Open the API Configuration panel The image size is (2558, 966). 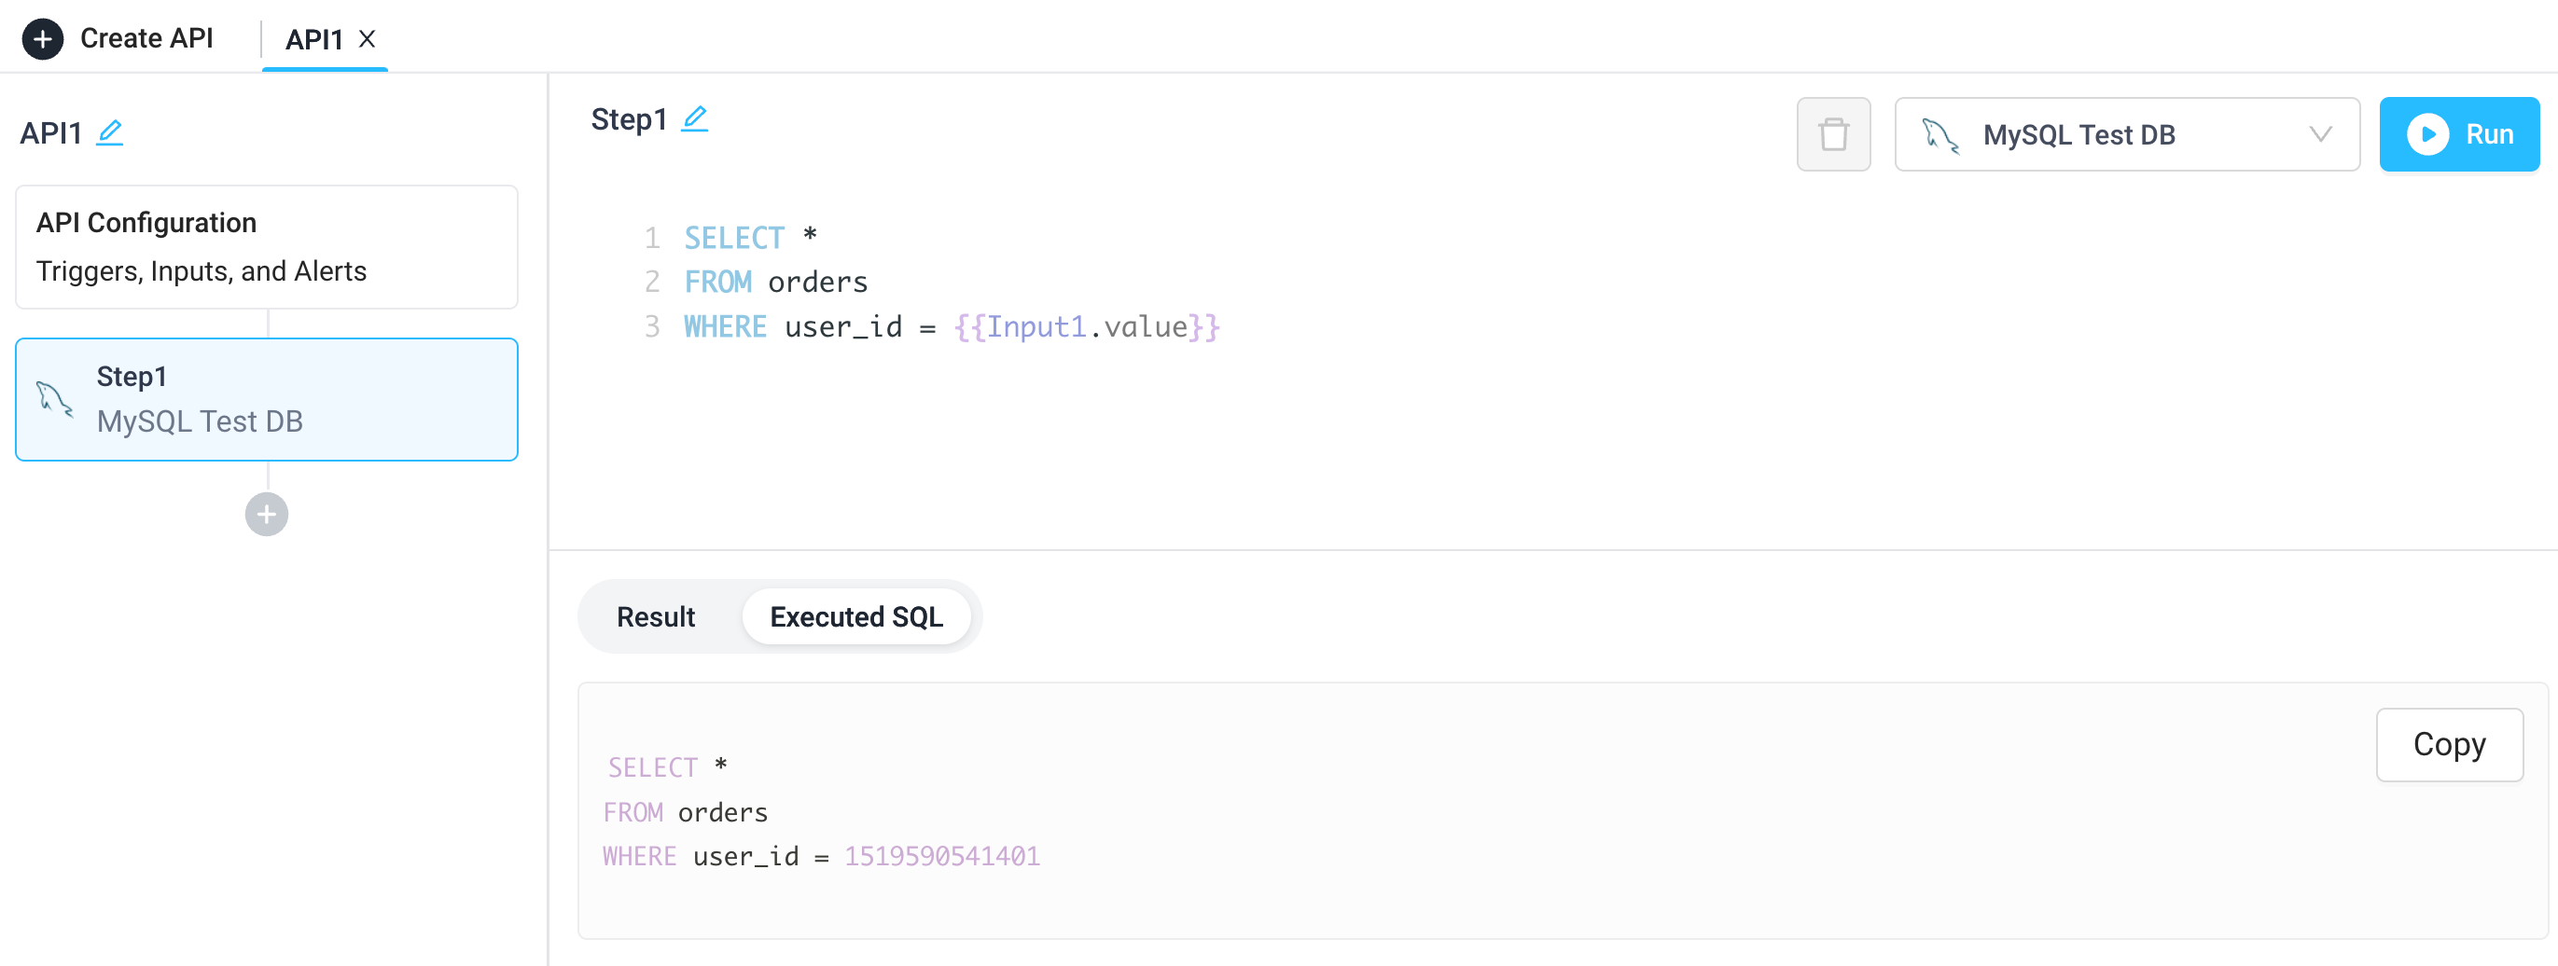tap(265, 245)
